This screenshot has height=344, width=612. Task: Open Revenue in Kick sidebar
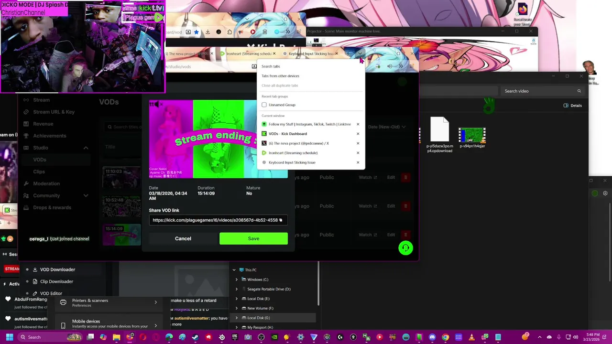pos(43,124)
